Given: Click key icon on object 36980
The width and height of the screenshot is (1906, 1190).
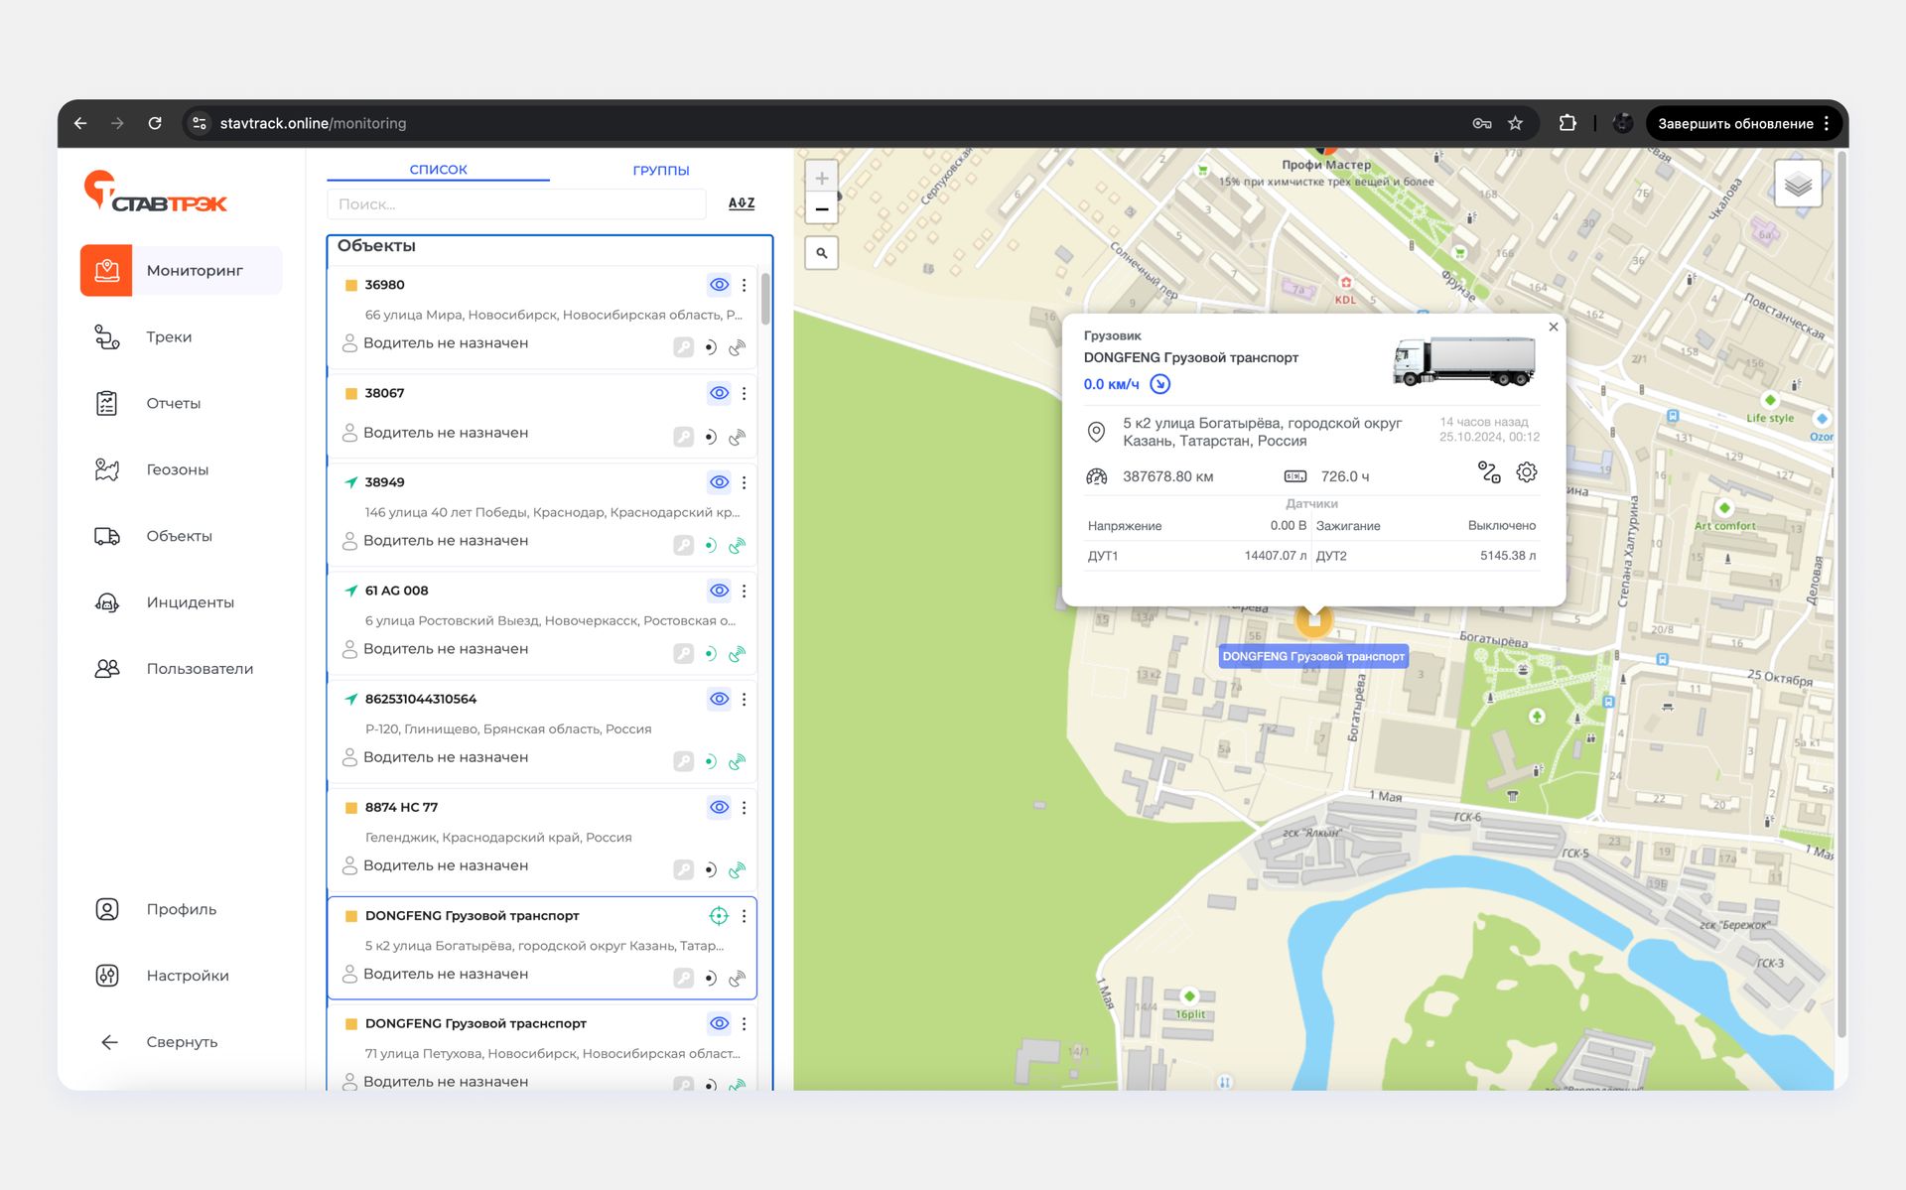Looking at the screenshot, I should (683, 347).
